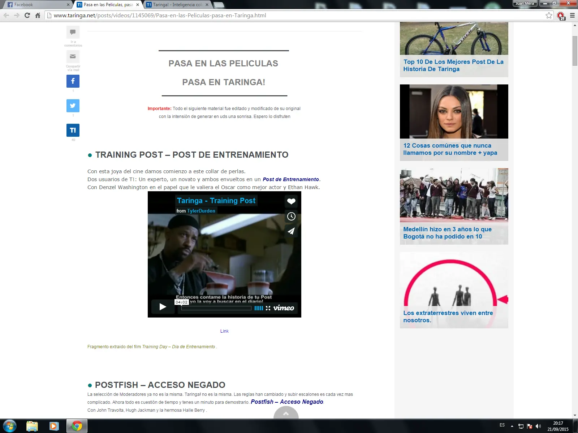The image size is (578, 433).
Task: Add video to Watch Later clock icon
Action: pyautogui.click(x=291, y=216)
